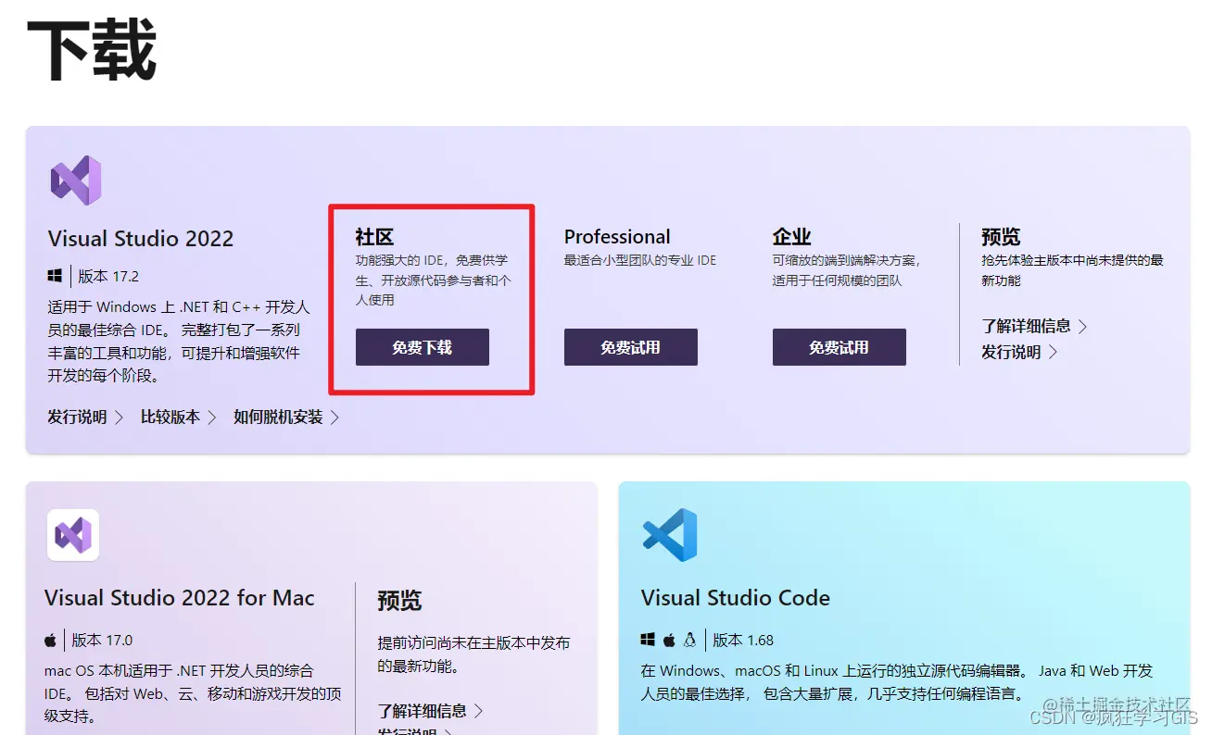
Task: Open 了解详细信息 in the 预览 column
Action: click(x=1024, y=326)
